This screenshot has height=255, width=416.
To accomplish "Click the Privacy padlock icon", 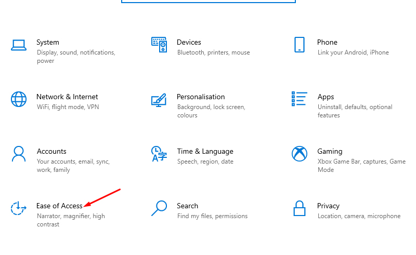I will 300,208.
